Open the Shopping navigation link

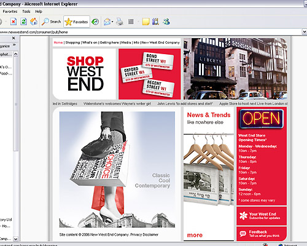pos(72,42)
